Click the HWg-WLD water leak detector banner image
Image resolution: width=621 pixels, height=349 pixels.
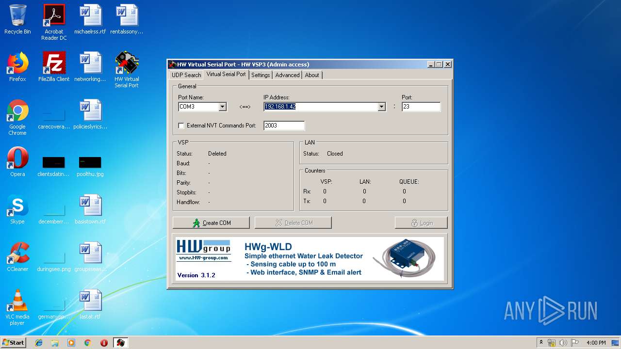(310, 258)
